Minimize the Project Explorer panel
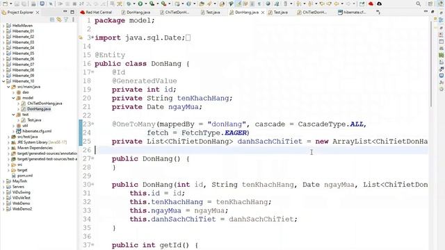The image size is (445, 250). (65, 12)
